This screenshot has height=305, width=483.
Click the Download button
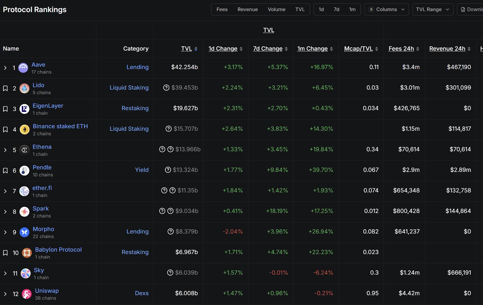(472, 9)
